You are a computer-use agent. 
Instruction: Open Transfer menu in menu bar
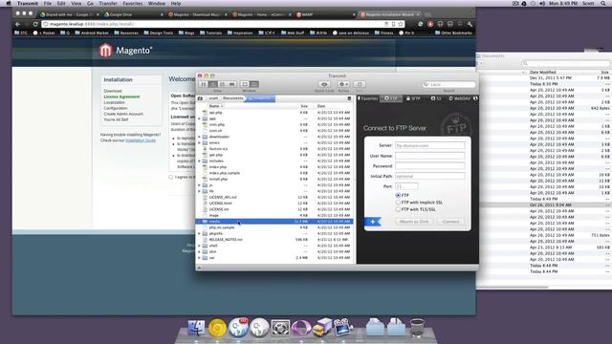click(x=108, y=3)
